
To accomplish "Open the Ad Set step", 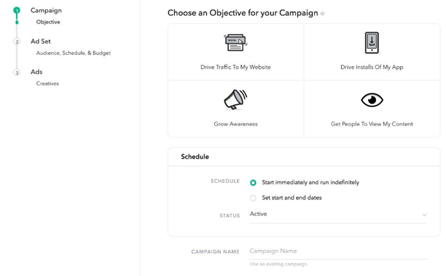I will click(41, 41).
